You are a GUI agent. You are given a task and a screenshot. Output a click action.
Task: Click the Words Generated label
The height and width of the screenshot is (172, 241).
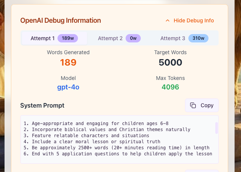tap(68, 52)
